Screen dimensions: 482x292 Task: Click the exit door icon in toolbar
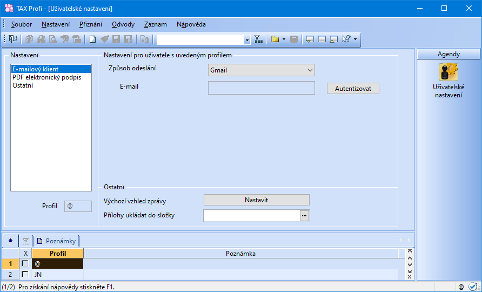coord(12,39)
